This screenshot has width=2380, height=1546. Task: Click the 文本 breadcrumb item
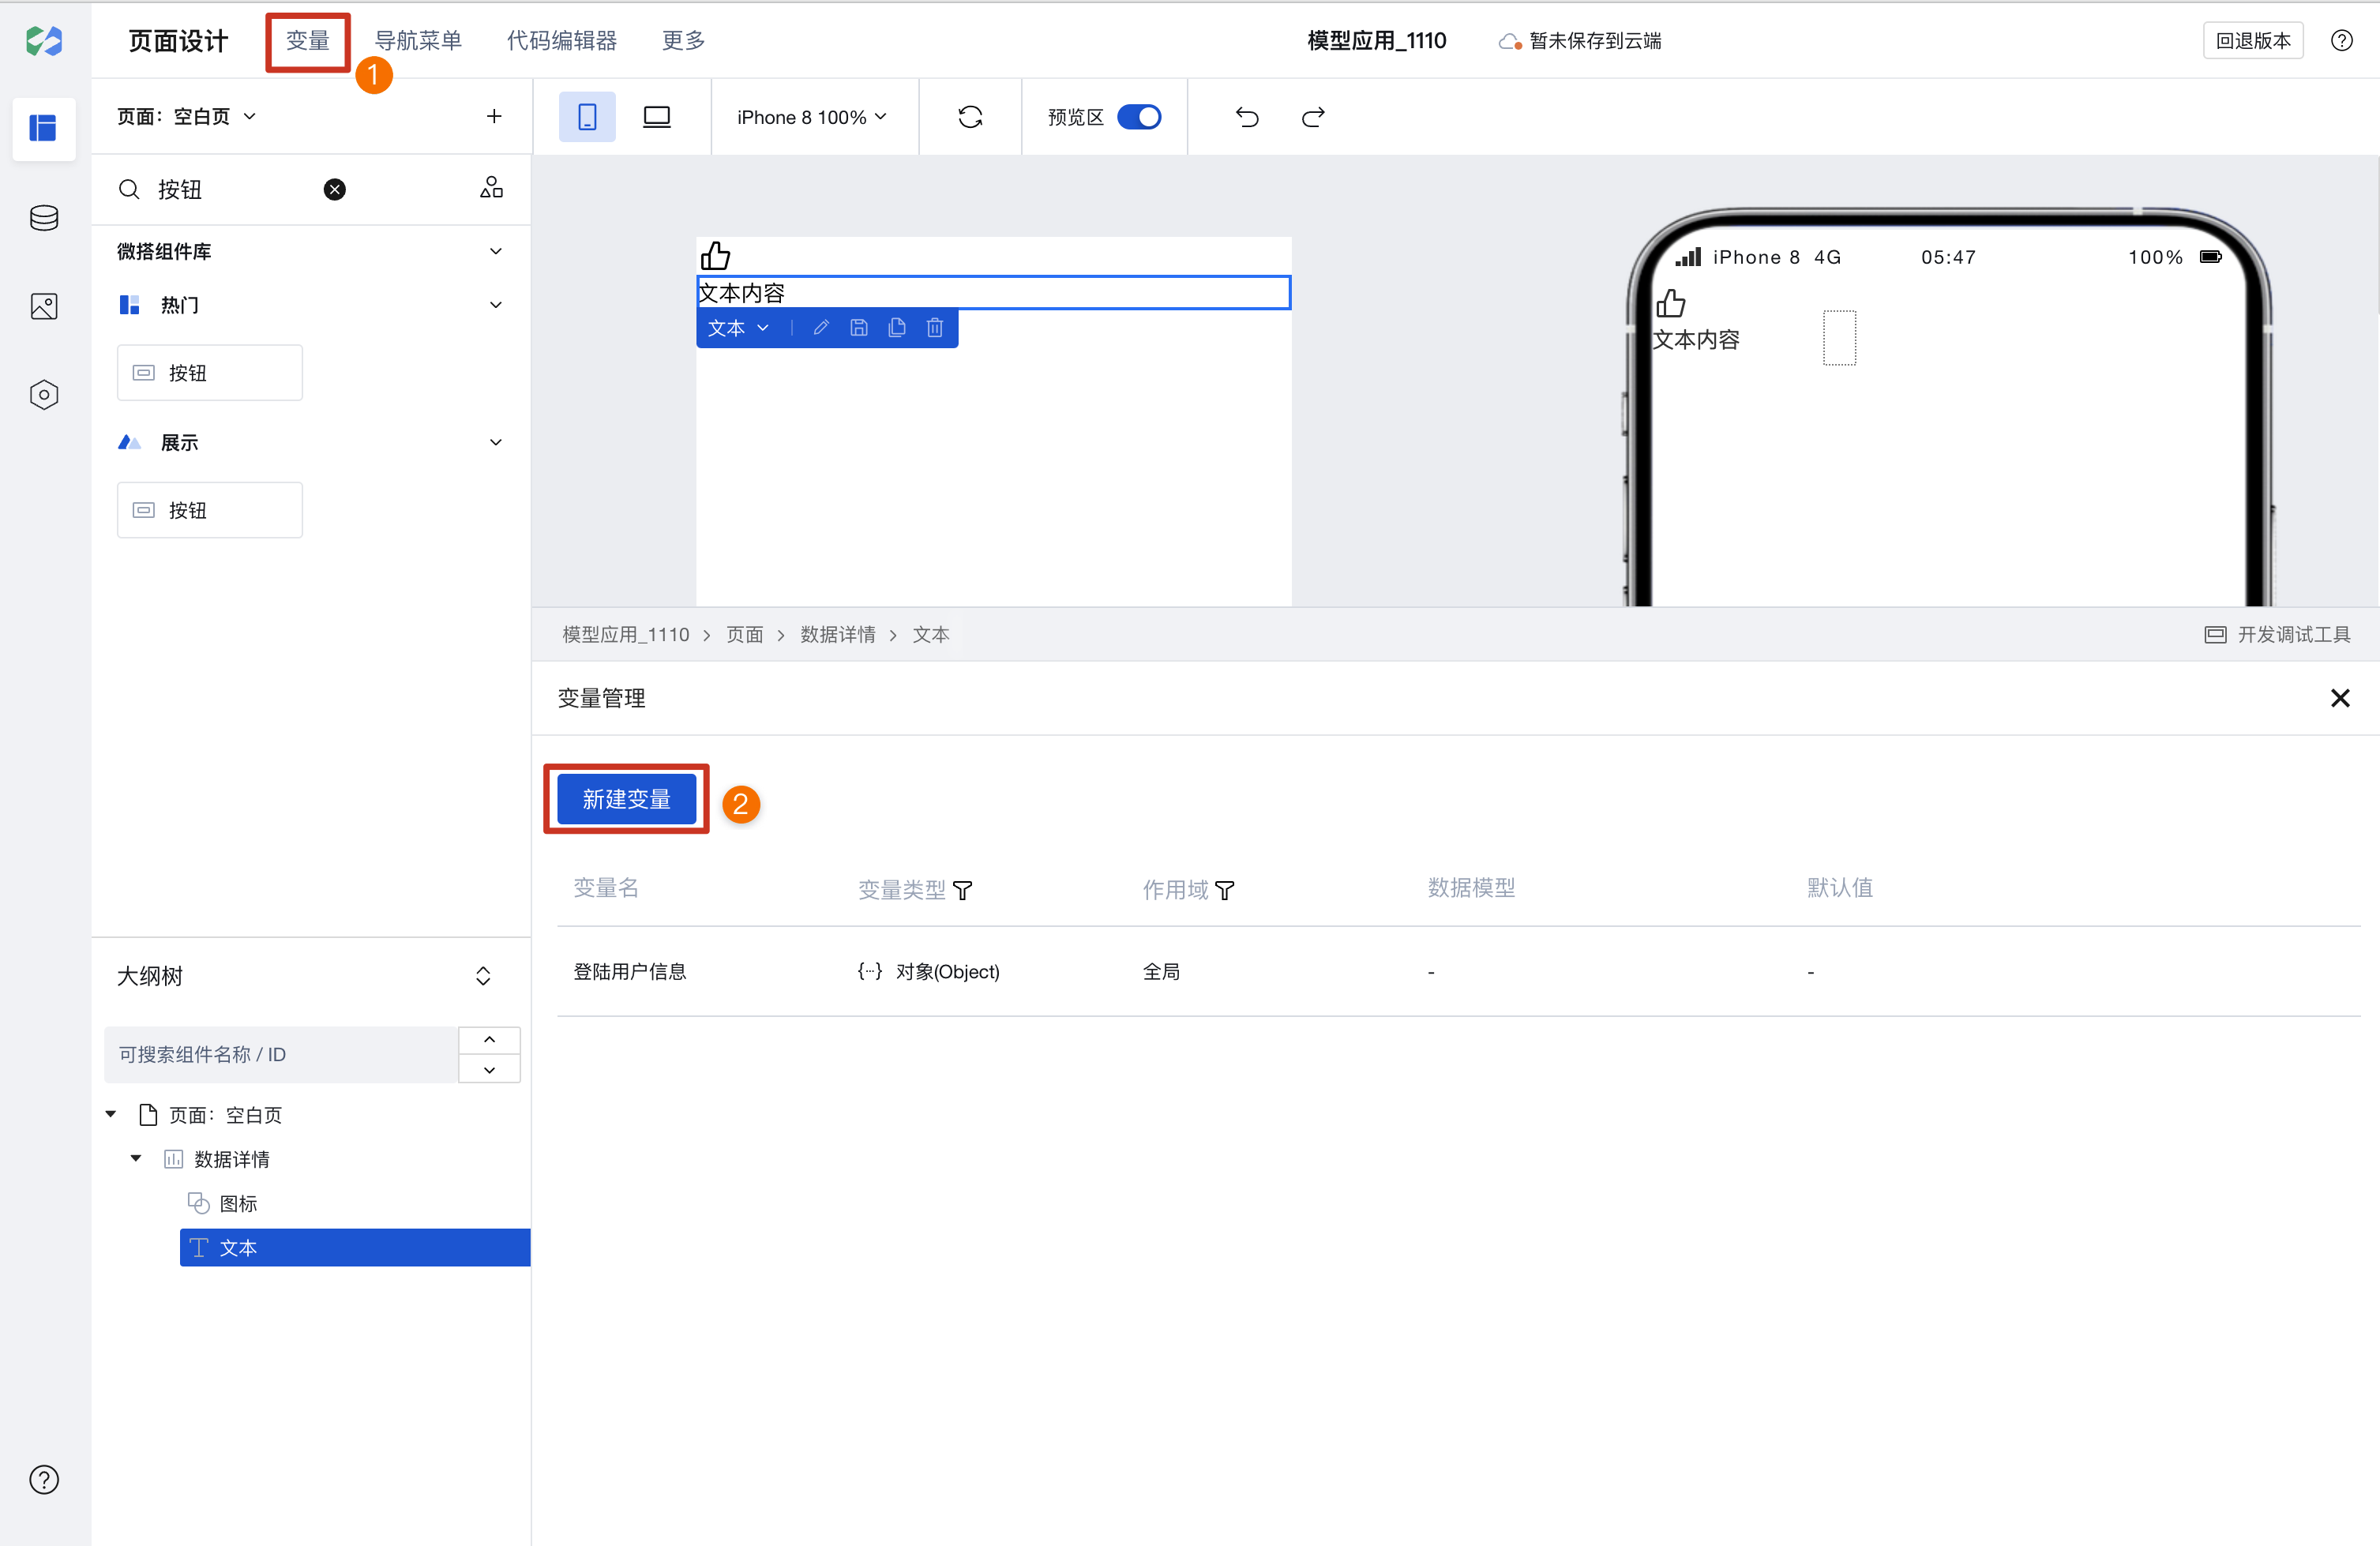(x=931, y=634)
